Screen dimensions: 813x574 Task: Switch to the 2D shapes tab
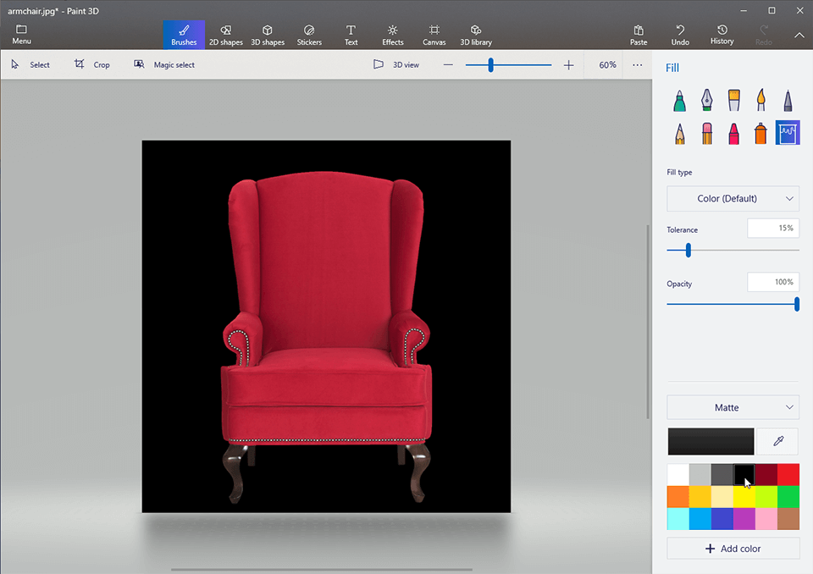(x=225, y=35)
